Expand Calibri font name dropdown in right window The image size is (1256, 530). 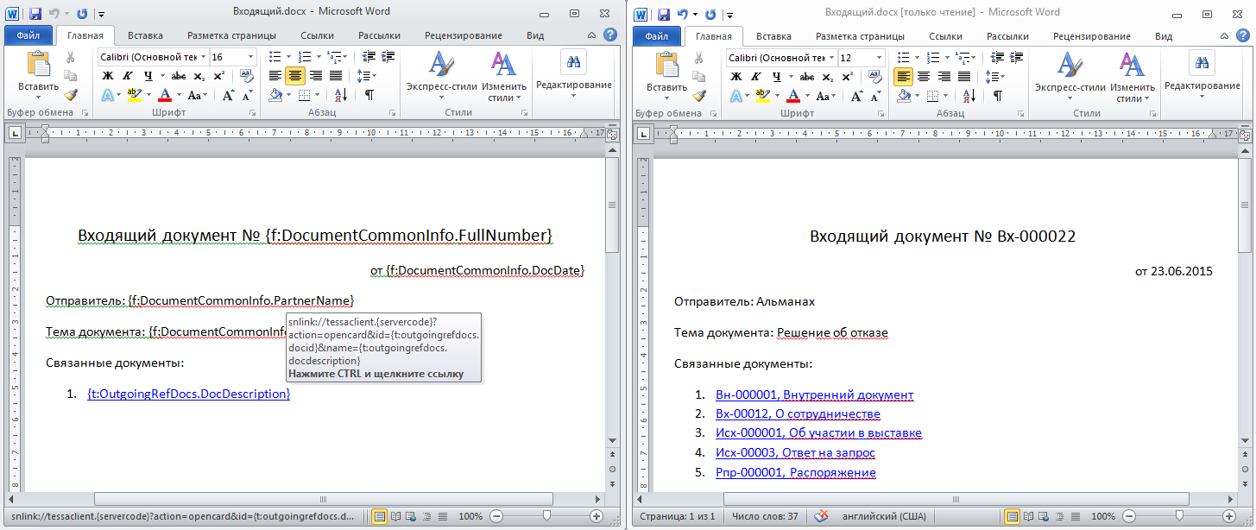pos(831,57)
